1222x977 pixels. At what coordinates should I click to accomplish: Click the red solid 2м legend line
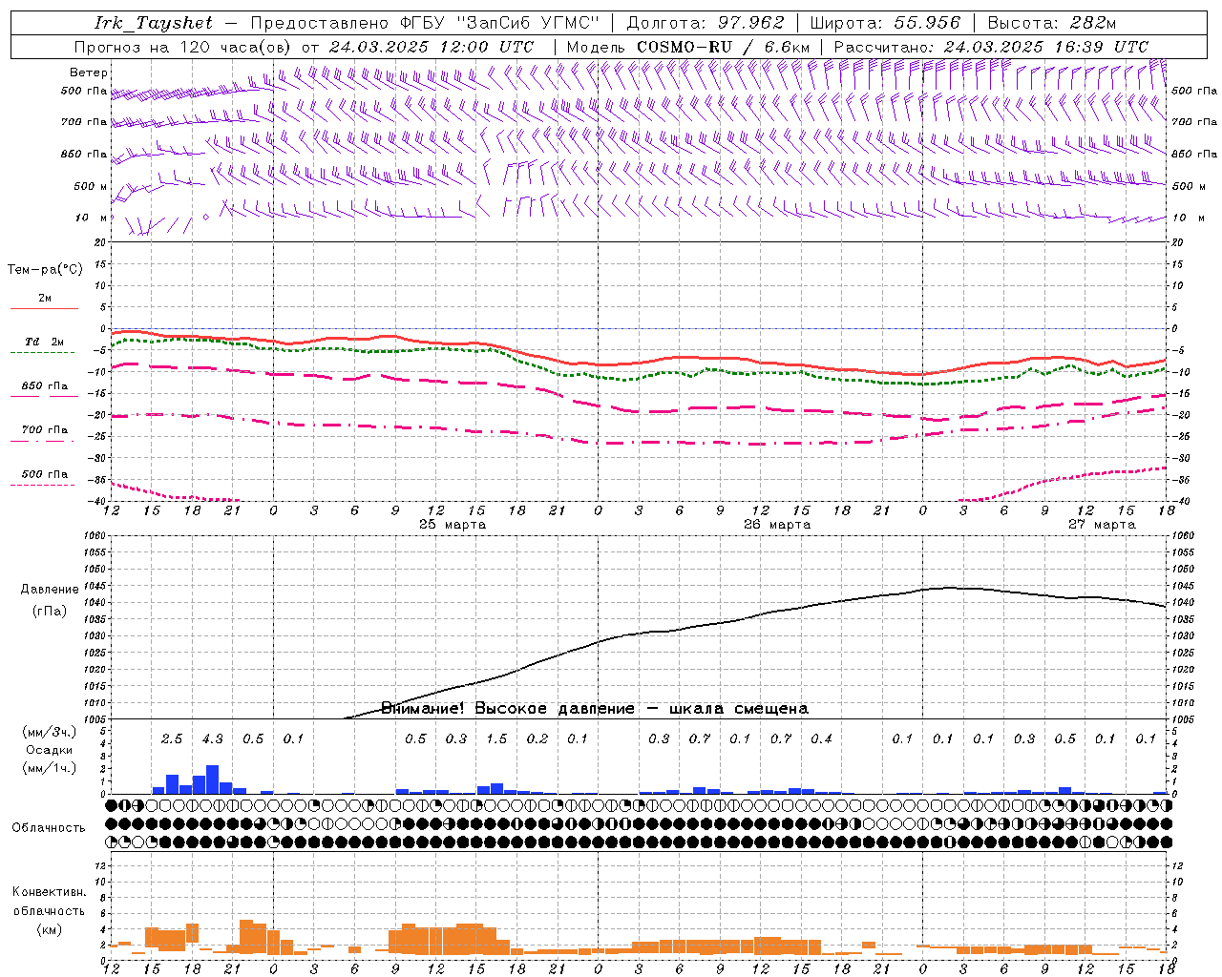point(44,309)
